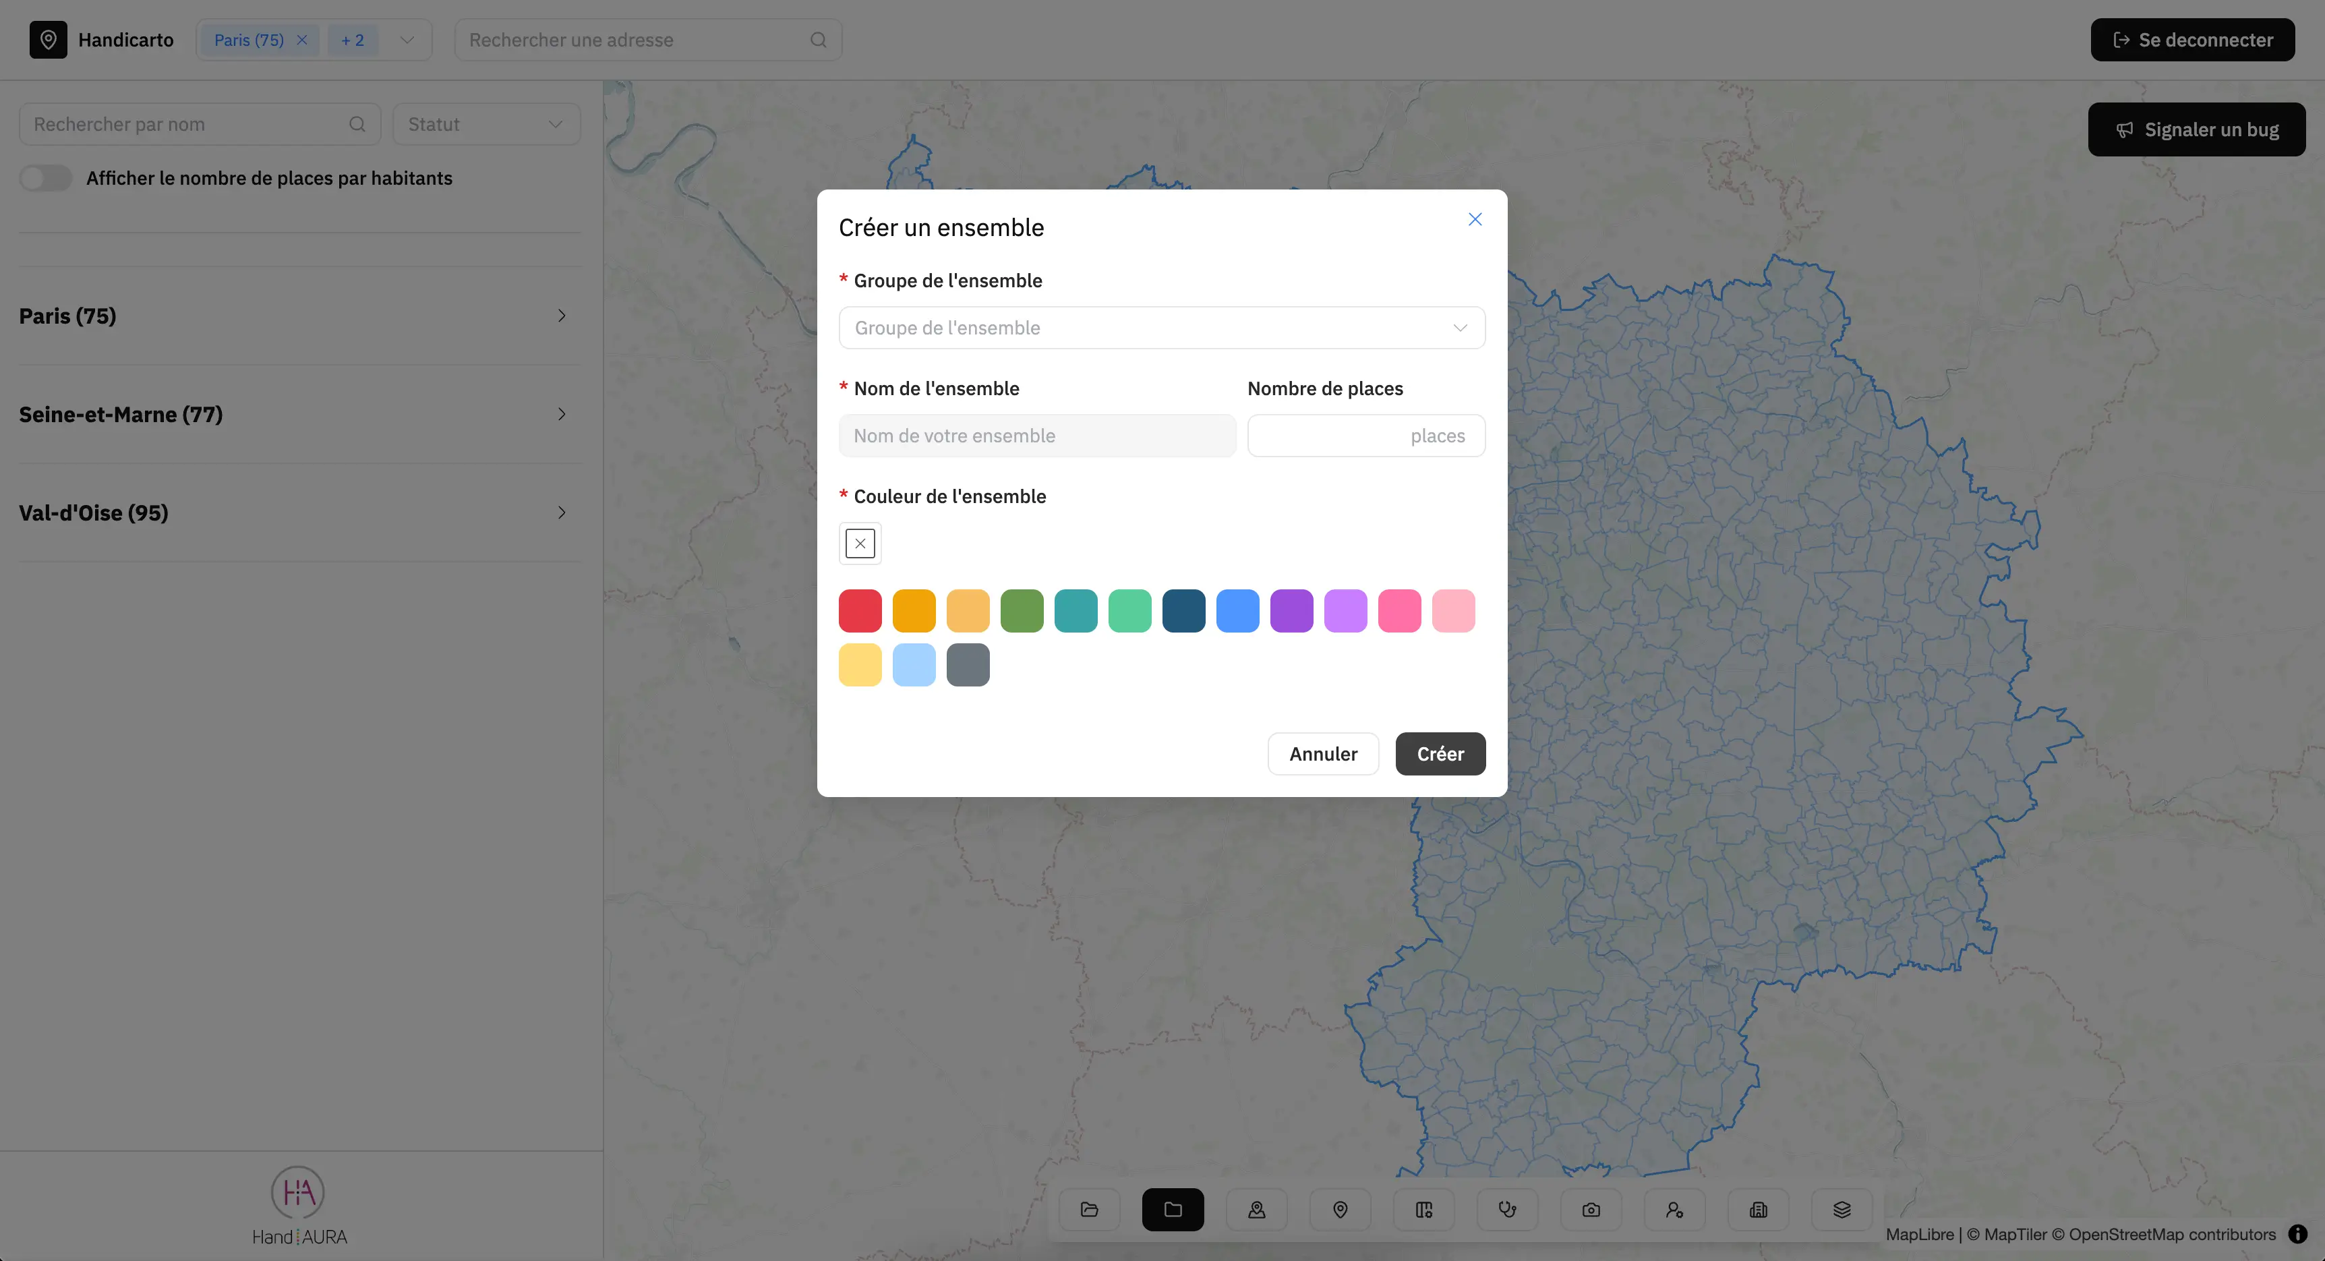2325x1261 pixels.
Task: Pick the red color swatch
Action: coord(860,611)
